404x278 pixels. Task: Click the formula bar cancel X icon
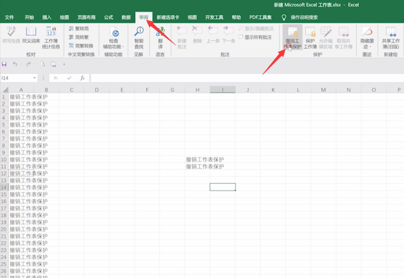(x=55, y=78)
